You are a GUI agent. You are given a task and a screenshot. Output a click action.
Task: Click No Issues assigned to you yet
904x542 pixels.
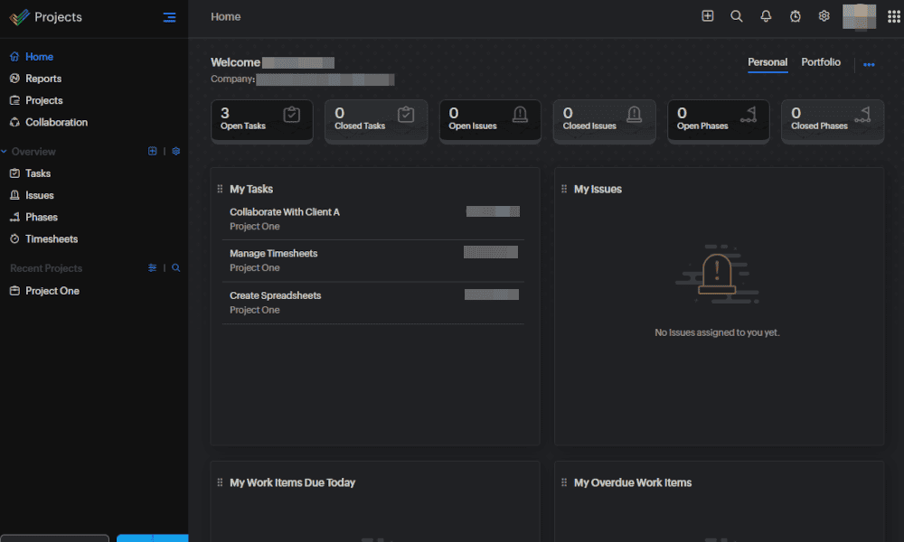point(717,332)
